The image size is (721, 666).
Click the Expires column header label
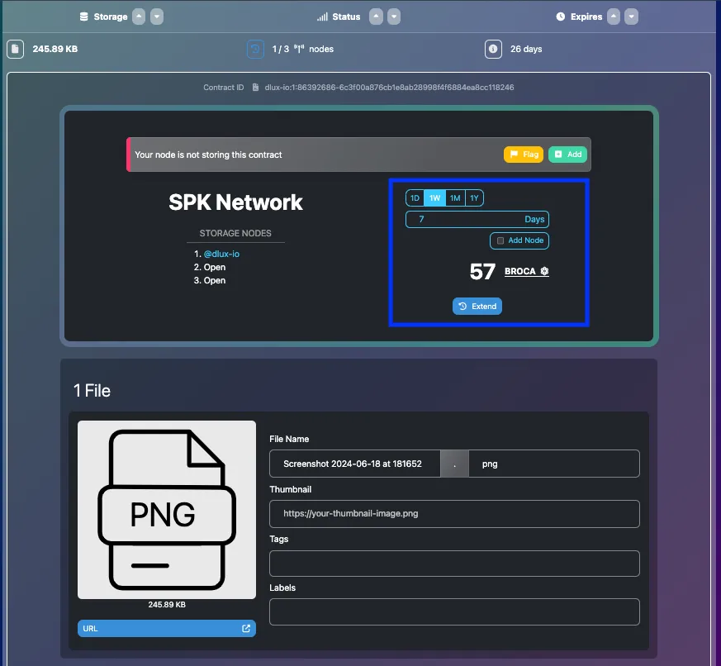[x=586, y=17]
